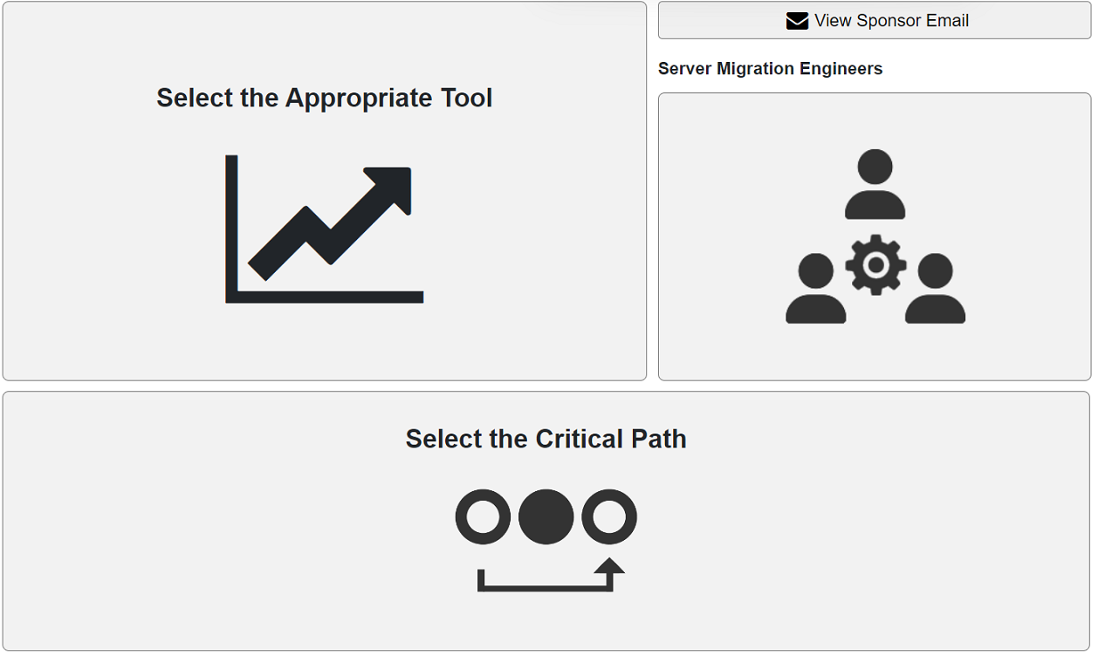The height and width of the screenshot is (663, 1119).
Task: Click the left hollow circle in the path icon
Action: click(483, 516)
